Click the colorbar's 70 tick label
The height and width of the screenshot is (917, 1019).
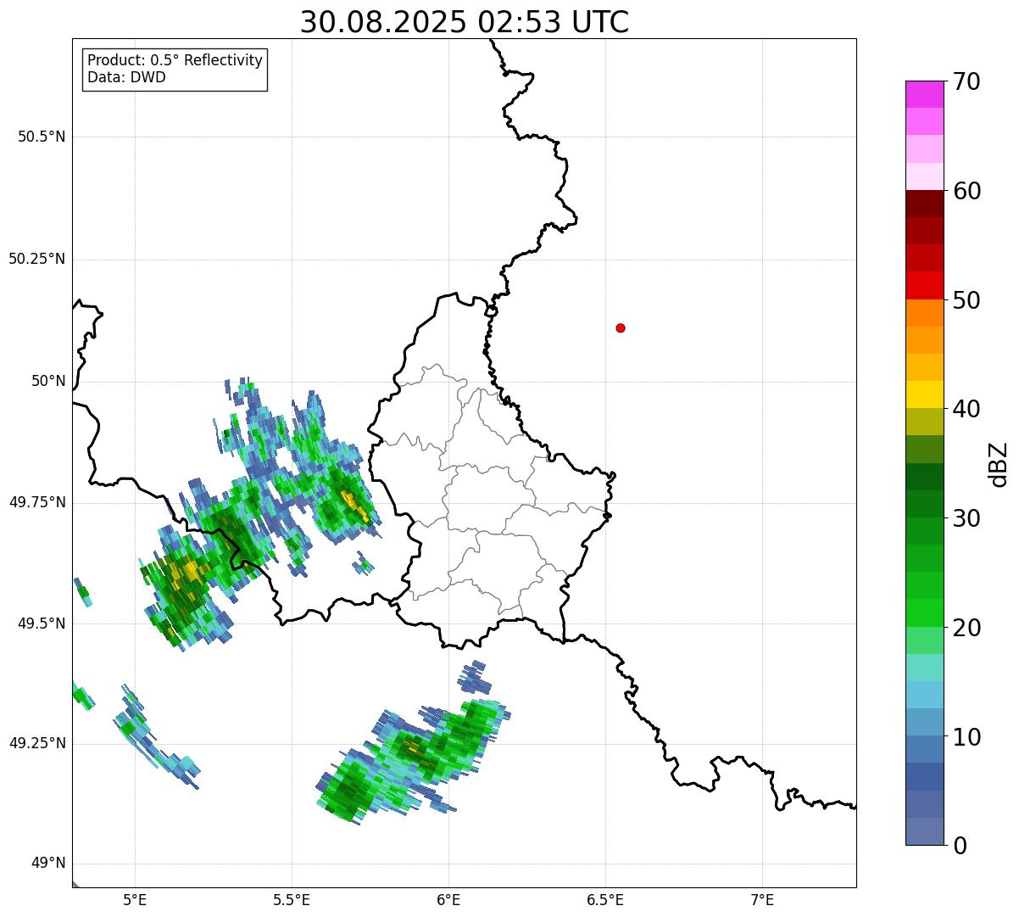point(966,81)
